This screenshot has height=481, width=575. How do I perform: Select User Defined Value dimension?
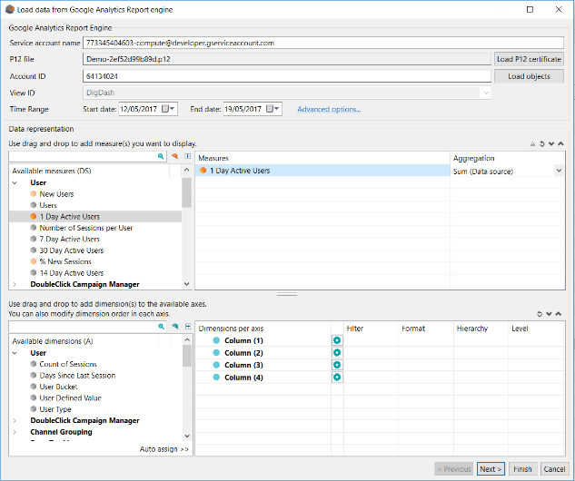[x=70, y=398]
